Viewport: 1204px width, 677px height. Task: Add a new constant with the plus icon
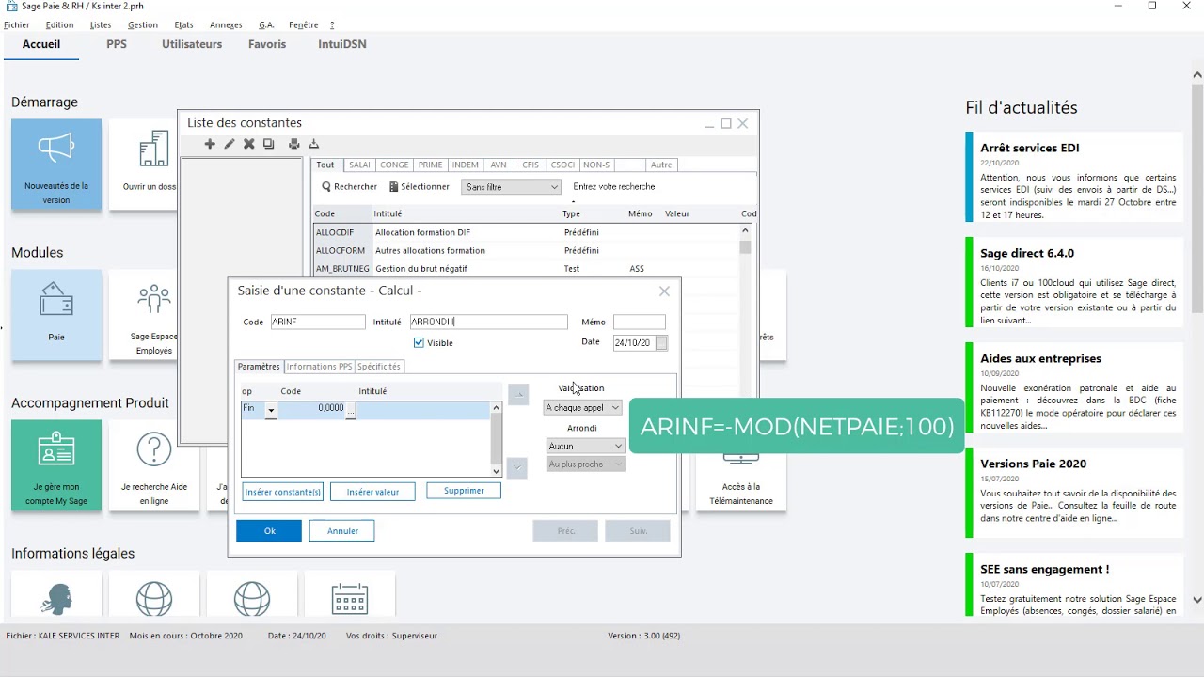point(210,144)
